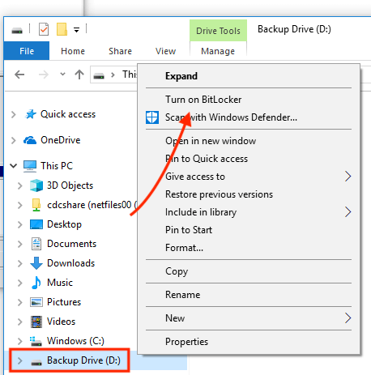Click the OneDrive cloud icon
The image size is (371, 375).
point(30,140)
